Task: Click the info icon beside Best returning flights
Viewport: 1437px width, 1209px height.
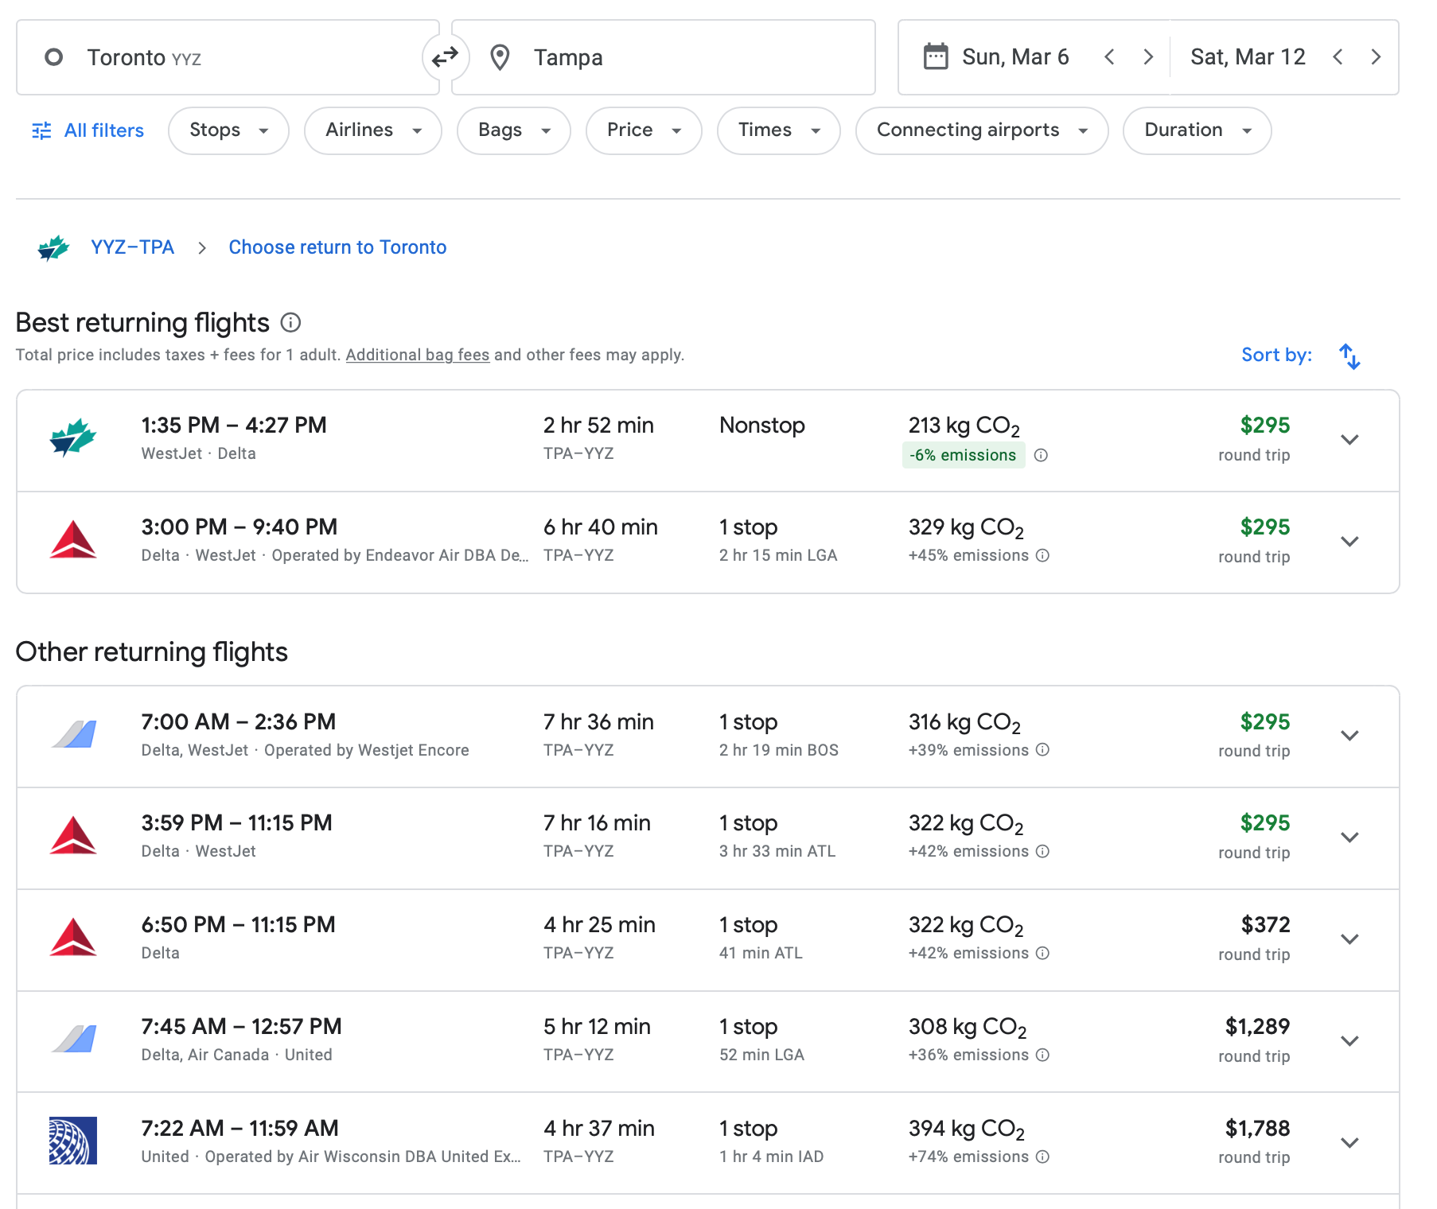Action: coord(291,322)
